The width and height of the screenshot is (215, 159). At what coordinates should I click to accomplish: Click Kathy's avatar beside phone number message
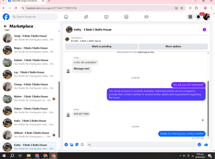[68, 115]
